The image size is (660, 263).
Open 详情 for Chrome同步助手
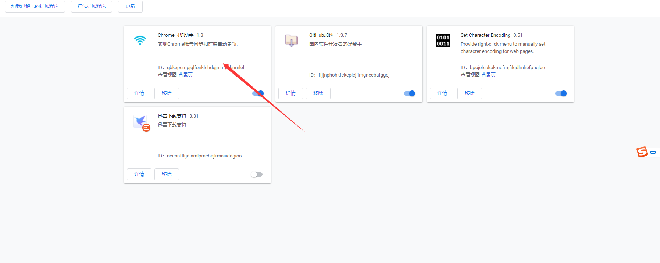click(x=139, y=93)
